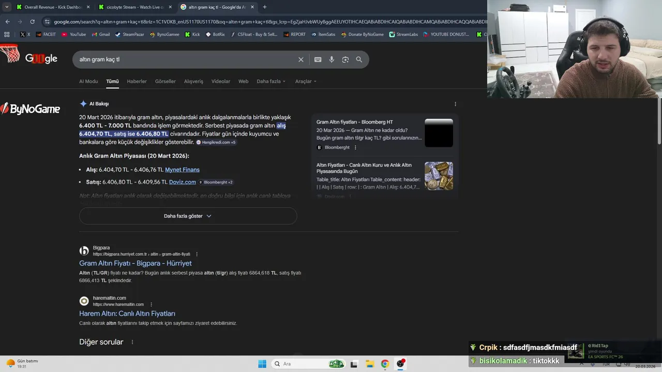Submit search with magnifier icon
This screenshot has height=372, width=662.
coord(359,59)
